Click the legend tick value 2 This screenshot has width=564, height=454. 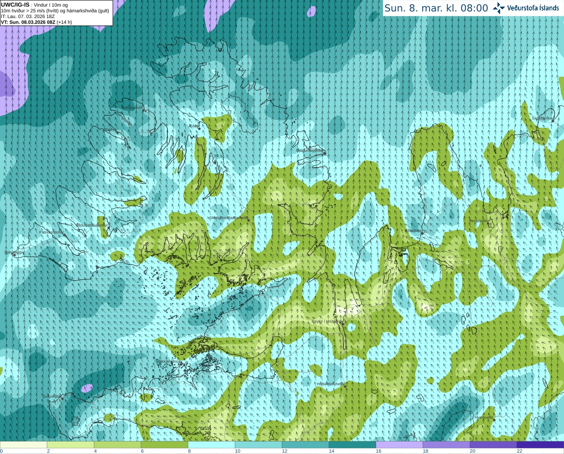pyautogui.click(x=48, y=451)
